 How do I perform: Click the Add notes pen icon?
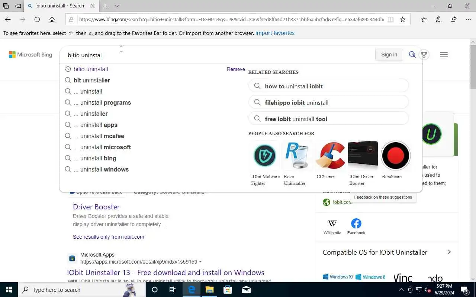[x=439, y=20]
